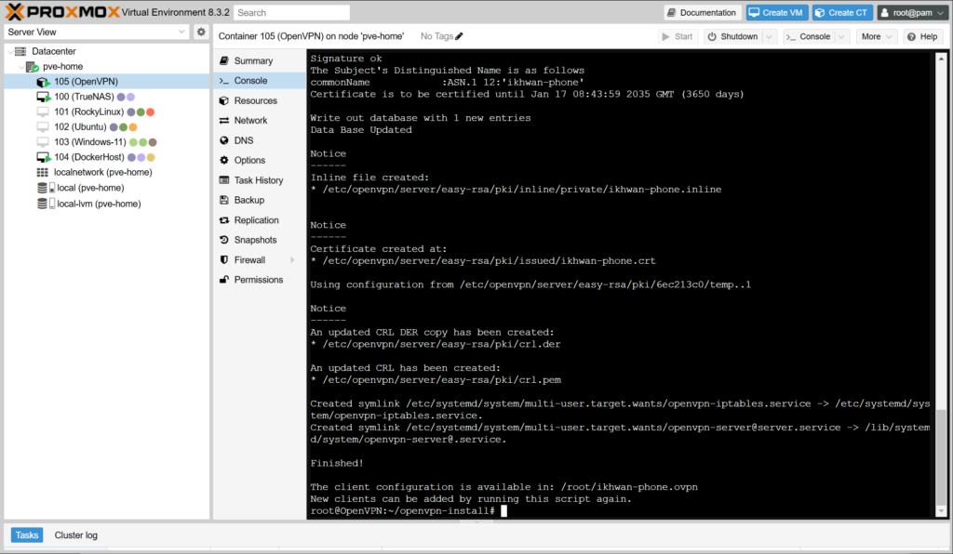Image resolution: width=953 pixels, height=554 pixels.
Task: Click into the top Search field
Action: pyautogui.click(x=291, y=13)
